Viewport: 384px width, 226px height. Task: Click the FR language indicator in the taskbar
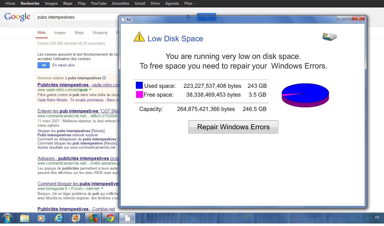point(377,217)
